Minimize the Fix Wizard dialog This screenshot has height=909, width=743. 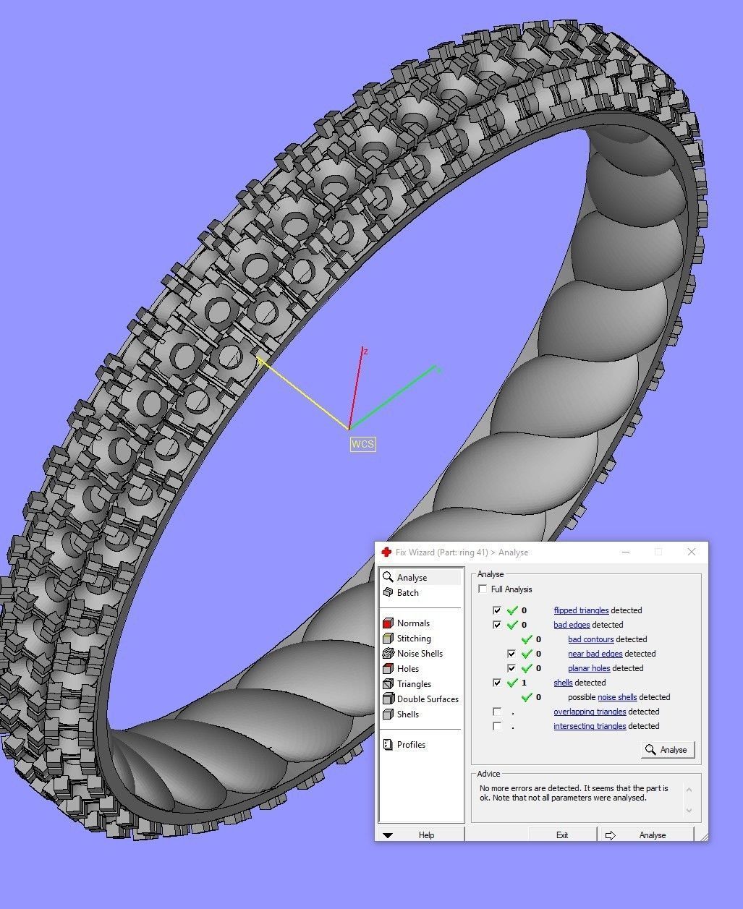click(x=627, y=552)
